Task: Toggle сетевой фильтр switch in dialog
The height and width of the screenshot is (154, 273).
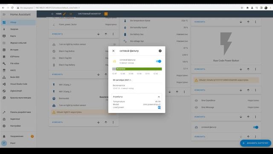Action: (158, 61)
